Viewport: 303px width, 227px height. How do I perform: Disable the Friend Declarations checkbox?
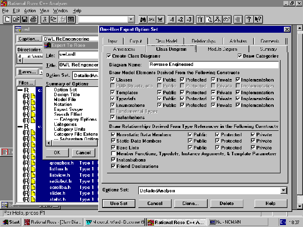click(113, 166)
